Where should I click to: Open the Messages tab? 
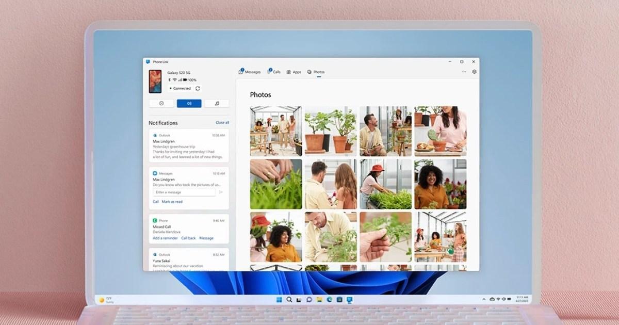click(250, 72)
